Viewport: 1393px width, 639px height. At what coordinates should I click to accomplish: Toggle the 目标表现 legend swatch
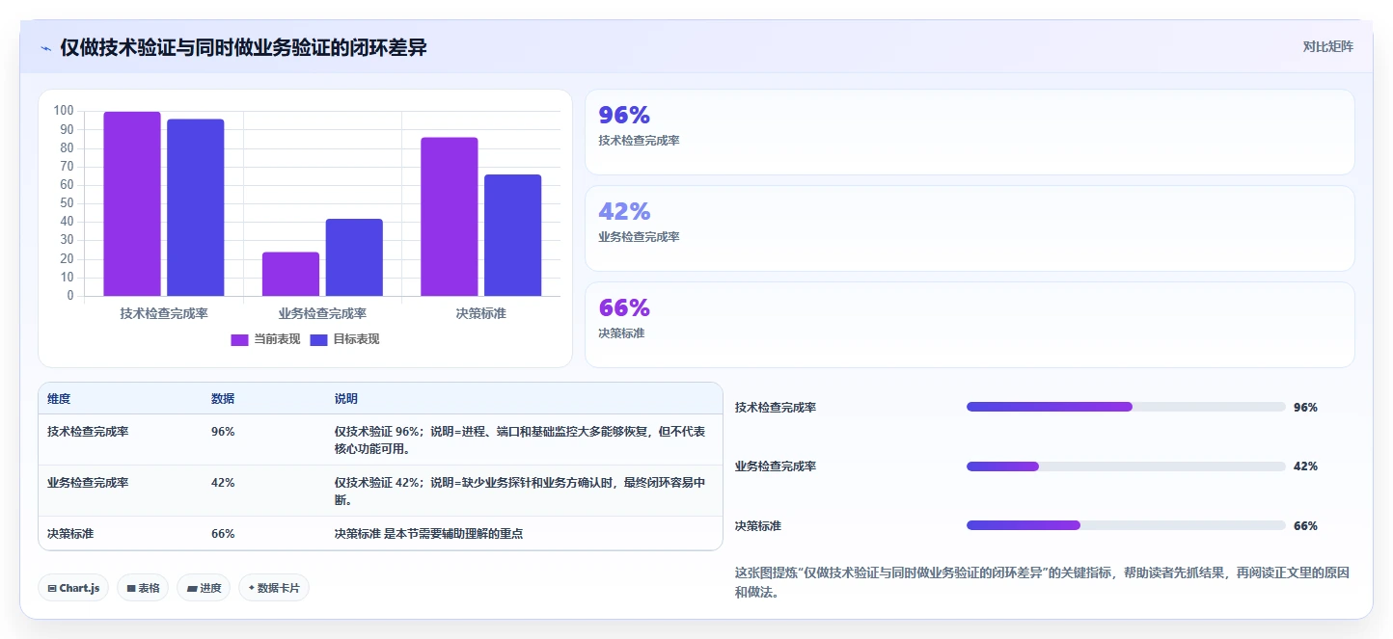pyautogui.click(x=319, y=339)
